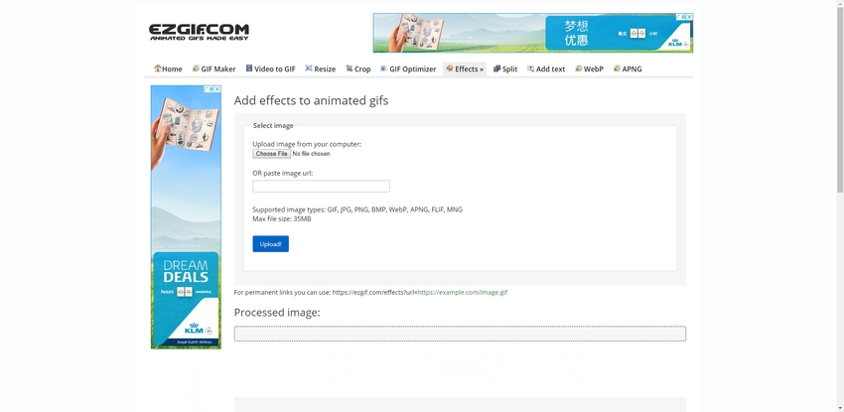Click the APNG icon in navigation
Image resolution: width=844 pixels, height=412 pixels.
[x=618, y=69]
